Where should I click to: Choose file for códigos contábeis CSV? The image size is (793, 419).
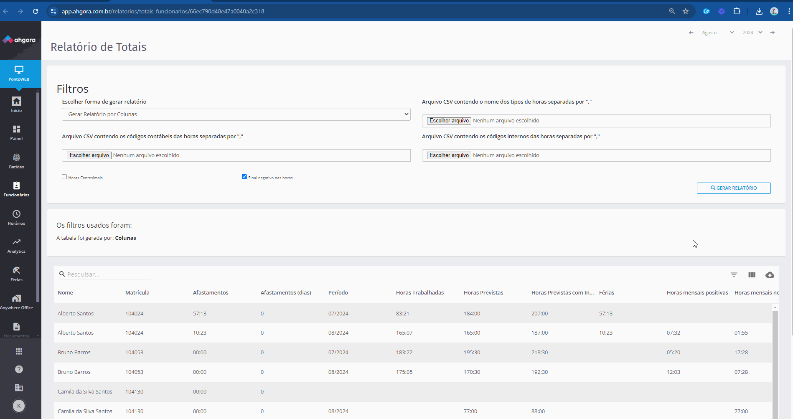tap(89, 155)
